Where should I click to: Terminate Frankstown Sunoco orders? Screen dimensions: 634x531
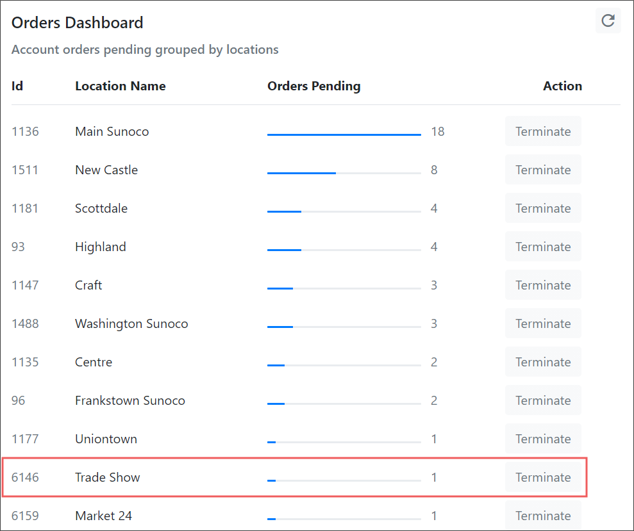[543, 400]
